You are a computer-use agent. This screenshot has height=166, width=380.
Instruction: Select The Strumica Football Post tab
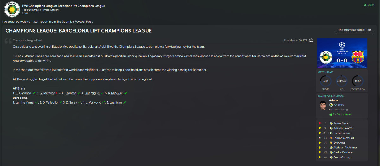coord(355,30)
